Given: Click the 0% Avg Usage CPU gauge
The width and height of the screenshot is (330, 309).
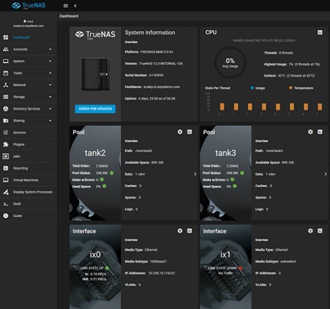Looking at the screenshot, I should [x=230, y=62].
